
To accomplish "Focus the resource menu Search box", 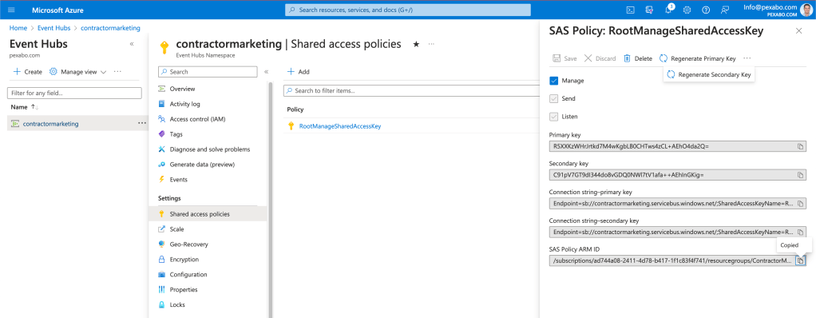I will [208, 72].
